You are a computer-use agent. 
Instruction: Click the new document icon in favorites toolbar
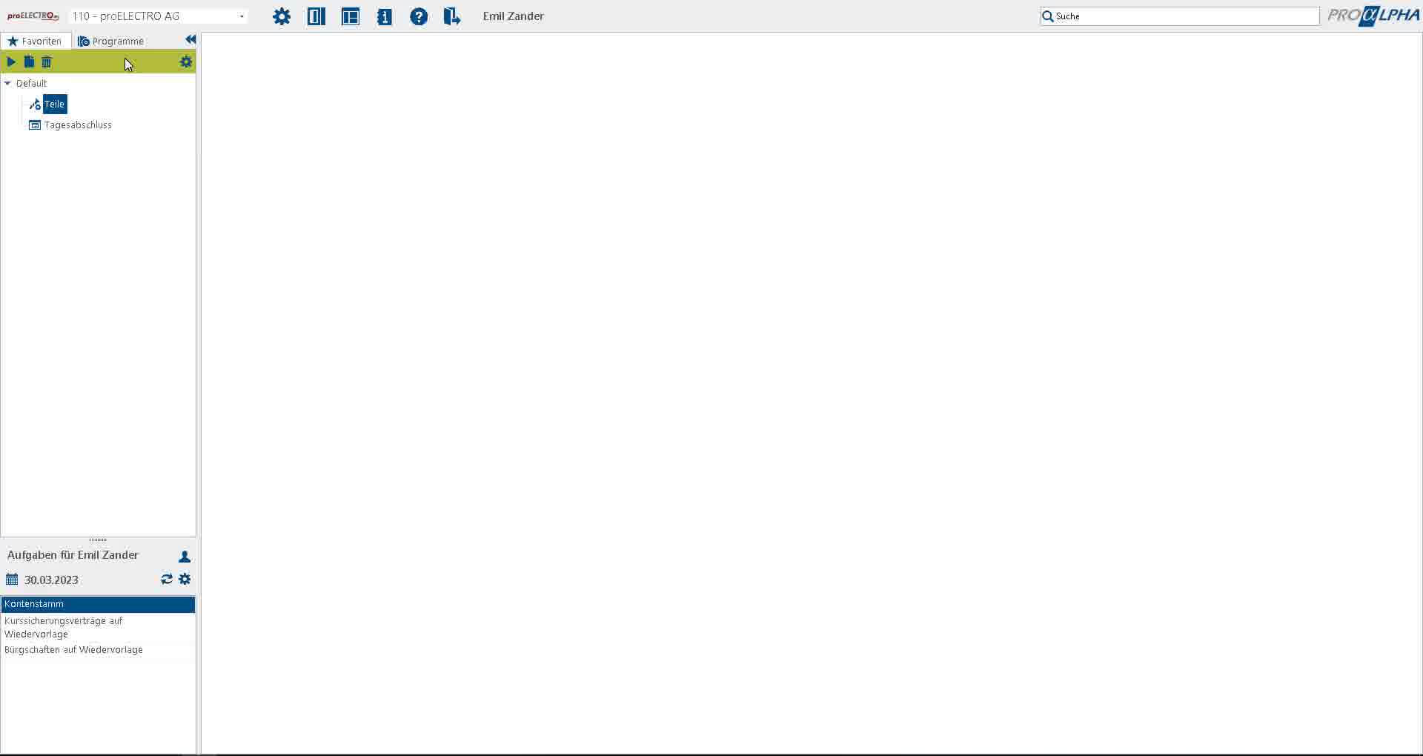coord(29,62)
